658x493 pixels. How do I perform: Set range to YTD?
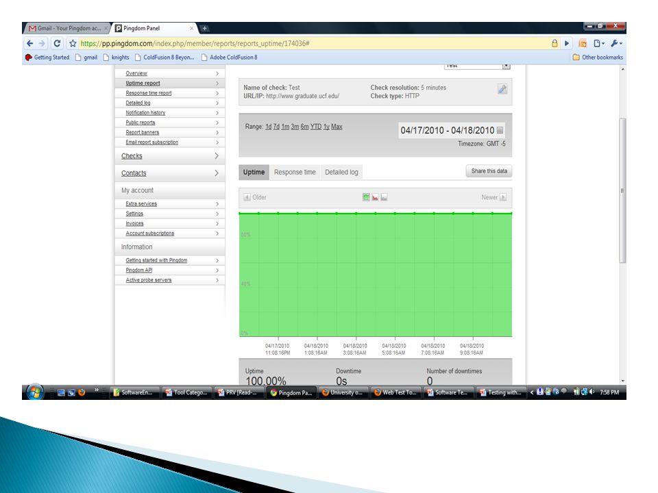pos(316,127)
